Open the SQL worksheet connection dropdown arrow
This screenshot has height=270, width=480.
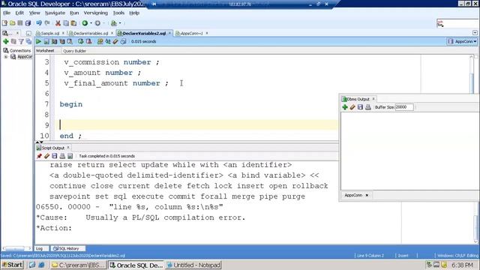tap(120, 23)
